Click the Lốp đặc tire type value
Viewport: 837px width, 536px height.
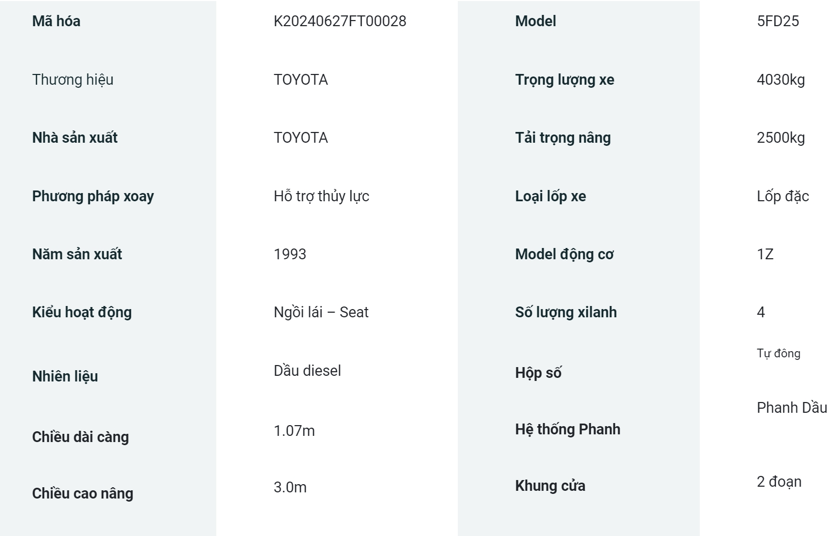[783, 196]
